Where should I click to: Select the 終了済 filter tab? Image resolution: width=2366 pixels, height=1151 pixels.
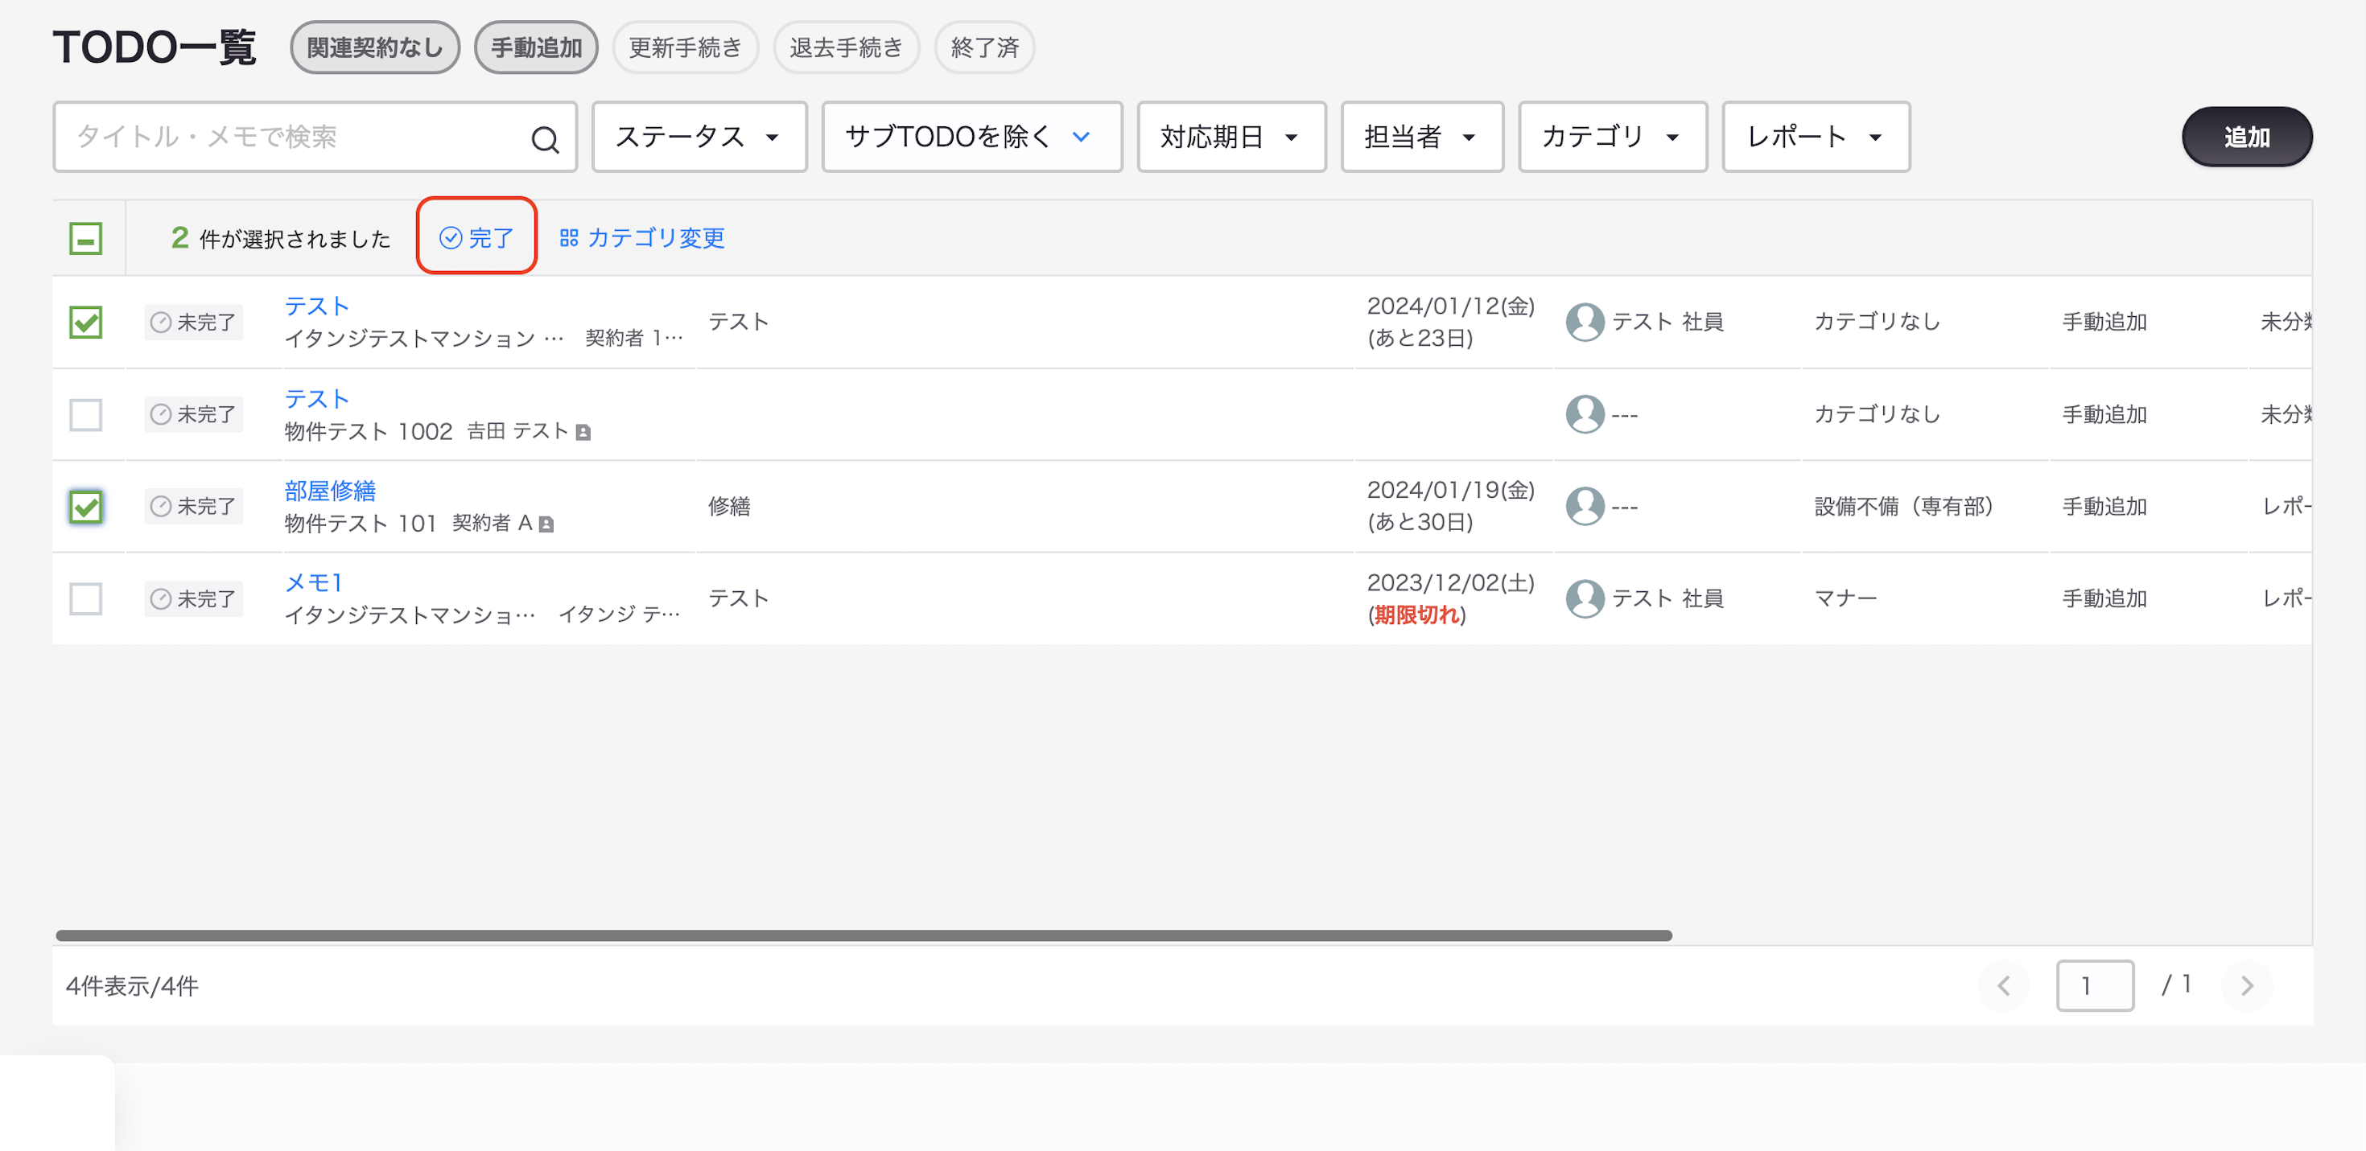click(984, 47)
